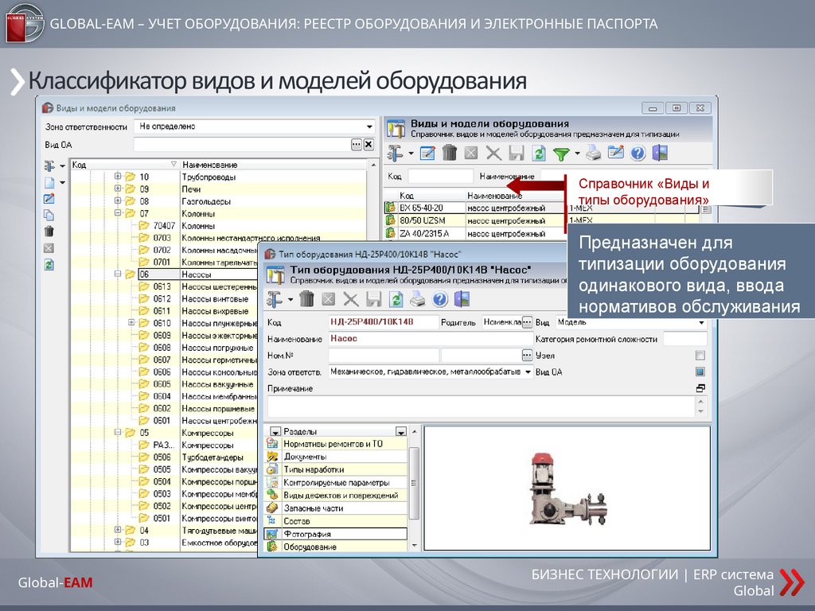This screenshot has height=611, width=815.
Task: Open the Документы section
Action: point(336,457)
